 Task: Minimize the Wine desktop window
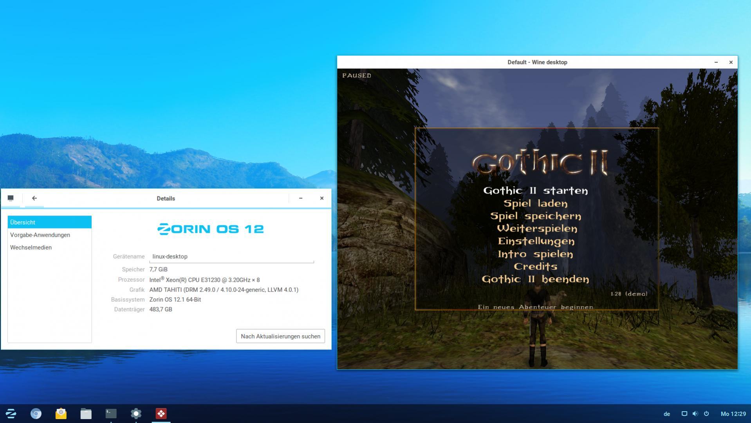(x=716, y=62)
